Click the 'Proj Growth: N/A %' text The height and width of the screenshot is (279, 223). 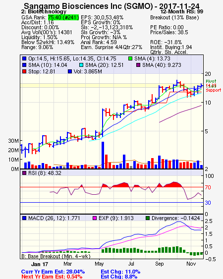(x=104, y=37)
